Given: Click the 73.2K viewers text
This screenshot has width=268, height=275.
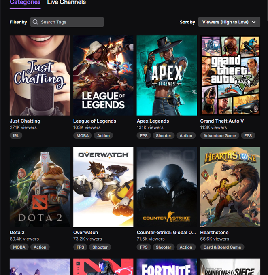Looking at the screenshot, I should click(x=87, y=239).
